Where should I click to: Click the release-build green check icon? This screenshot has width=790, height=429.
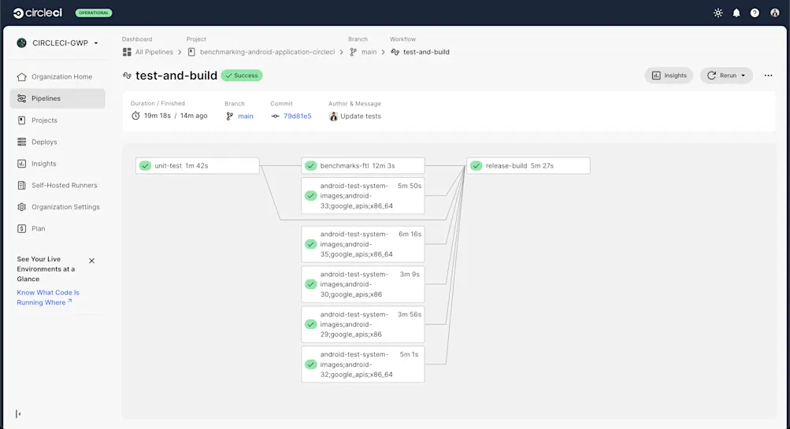[476, 165]
